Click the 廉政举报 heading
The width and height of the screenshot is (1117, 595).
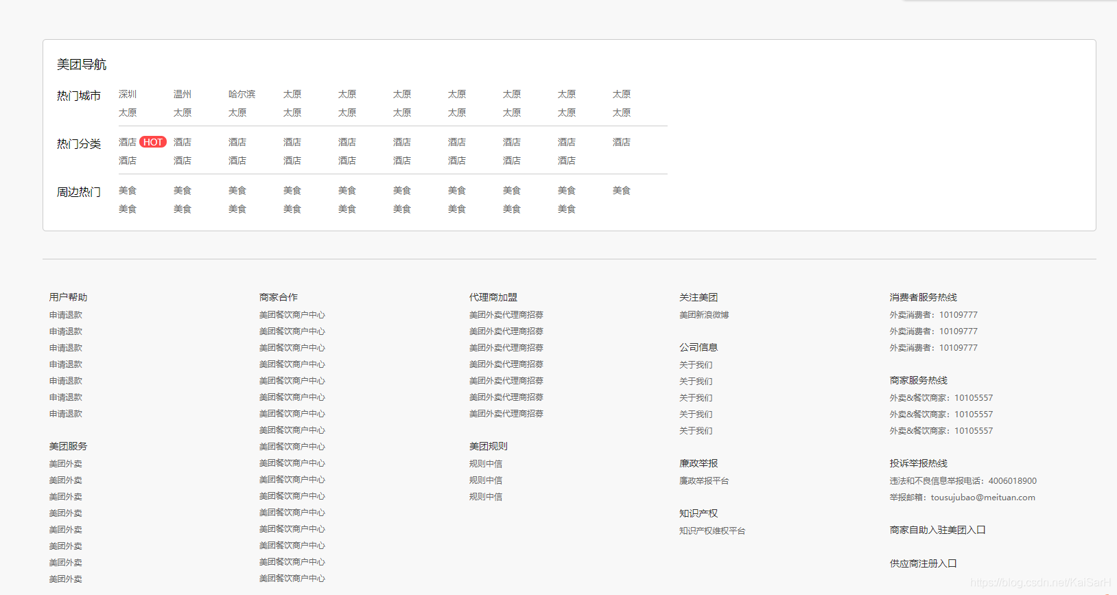[698, 463]
